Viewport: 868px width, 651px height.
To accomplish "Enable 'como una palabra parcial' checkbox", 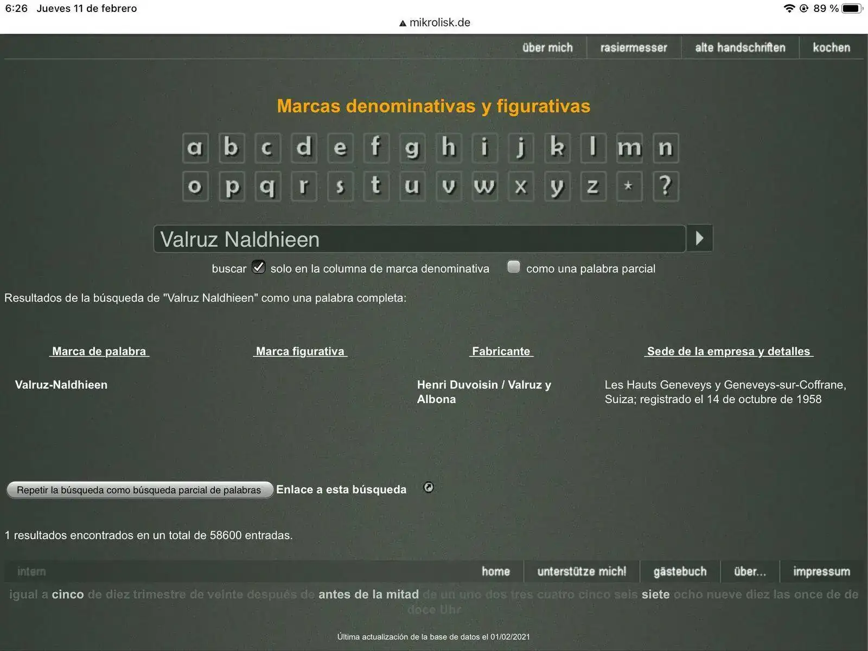I will (513, 266).
